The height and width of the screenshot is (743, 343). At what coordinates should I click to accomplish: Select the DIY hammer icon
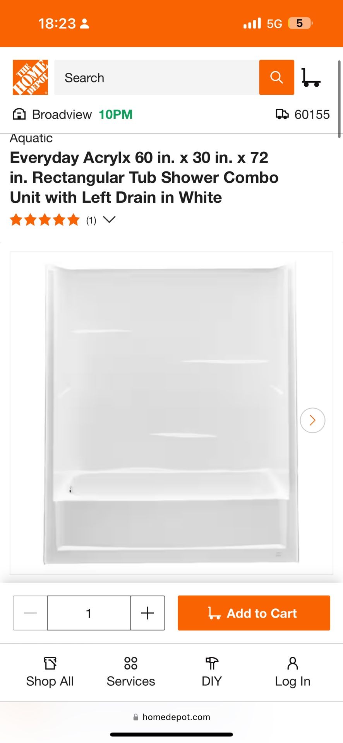[x=212, y=663]
